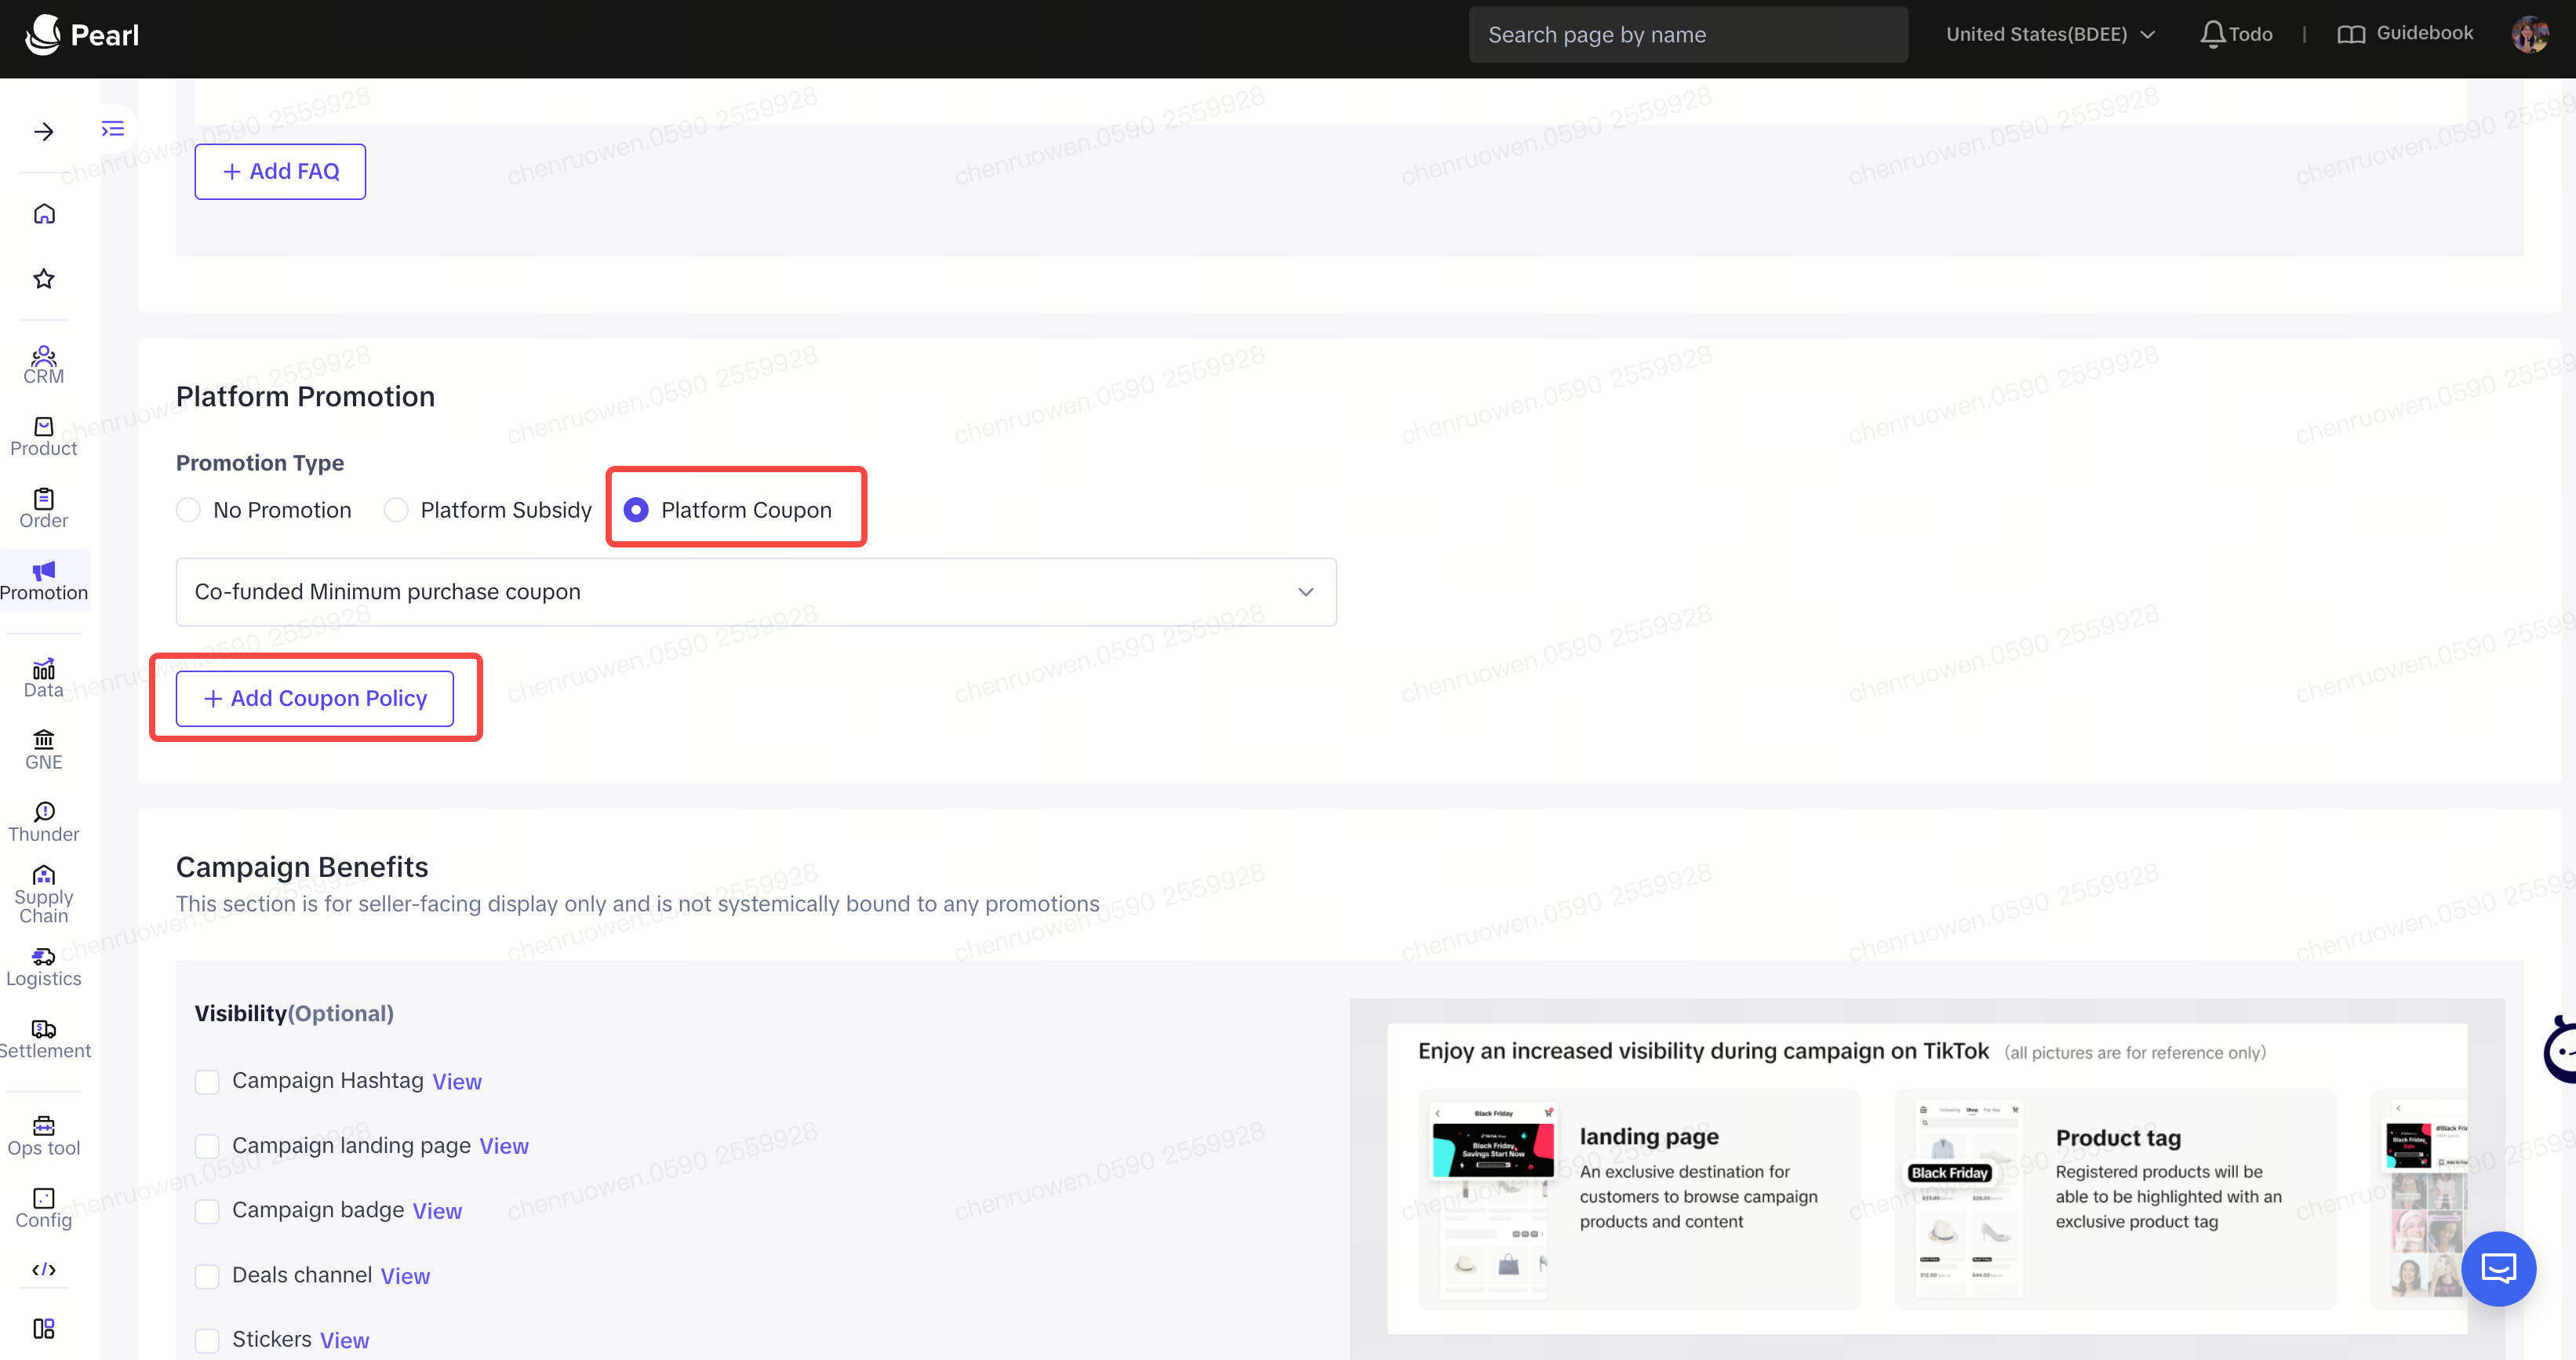Open the United States(BDEE) region dropdown
2576x1360 pixels.
[x=2050, y=35]
